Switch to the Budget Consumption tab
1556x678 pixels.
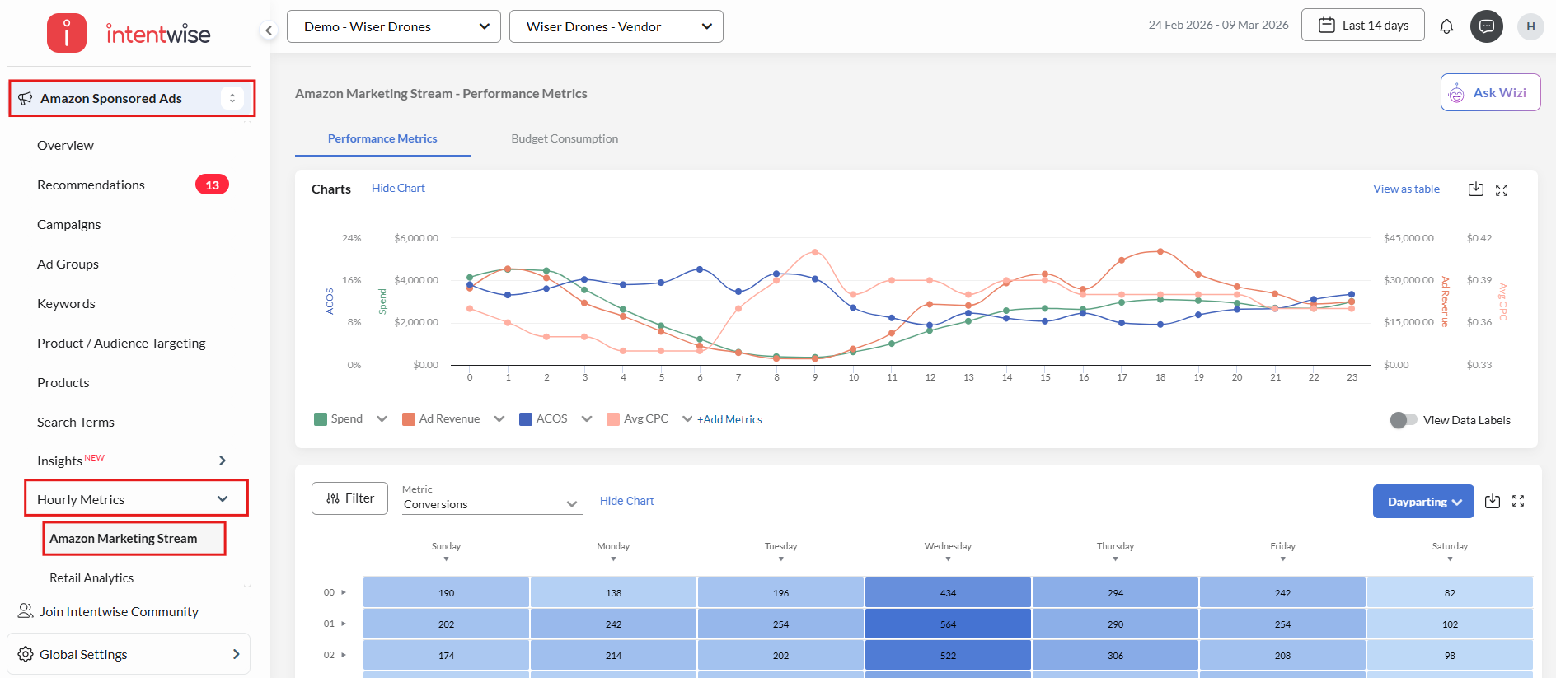[565, 138]
